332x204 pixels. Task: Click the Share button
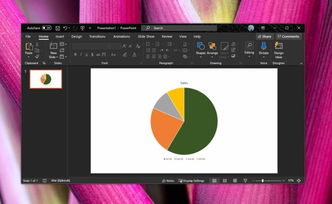click(265, 36)
